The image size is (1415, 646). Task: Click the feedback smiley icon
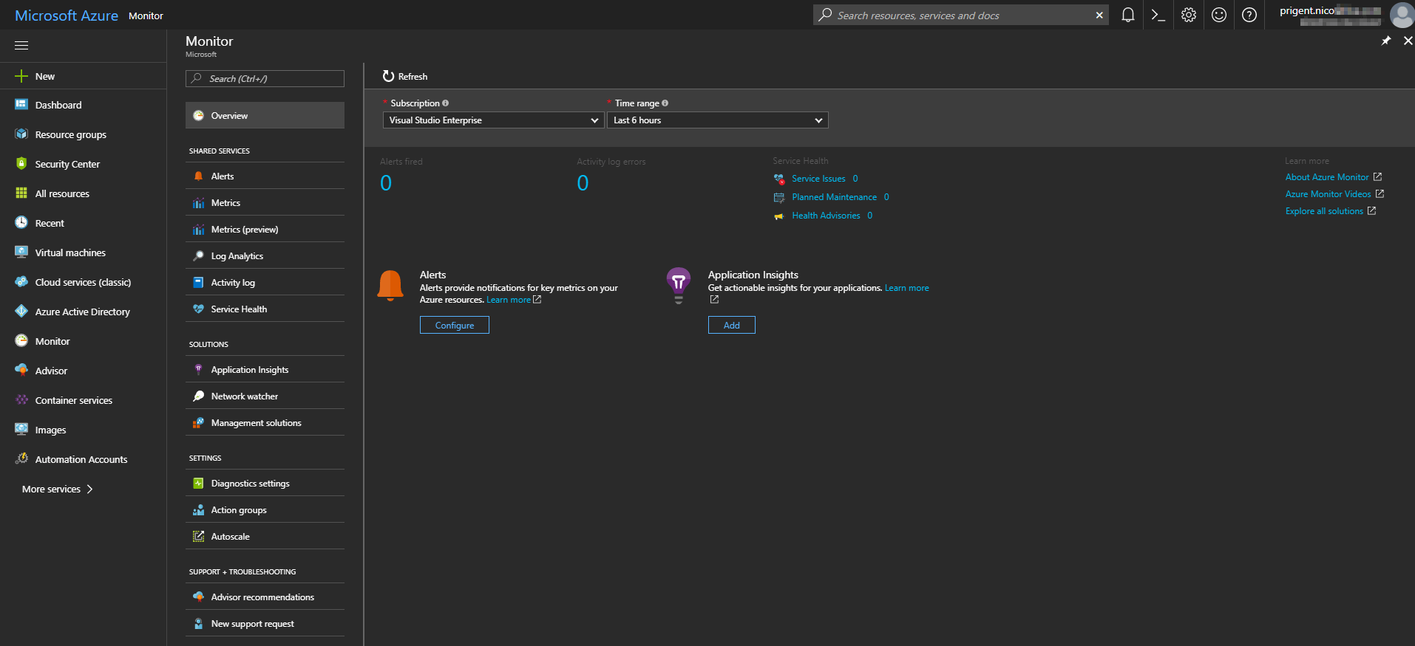pyautogui.click(x=1219, y=15)
